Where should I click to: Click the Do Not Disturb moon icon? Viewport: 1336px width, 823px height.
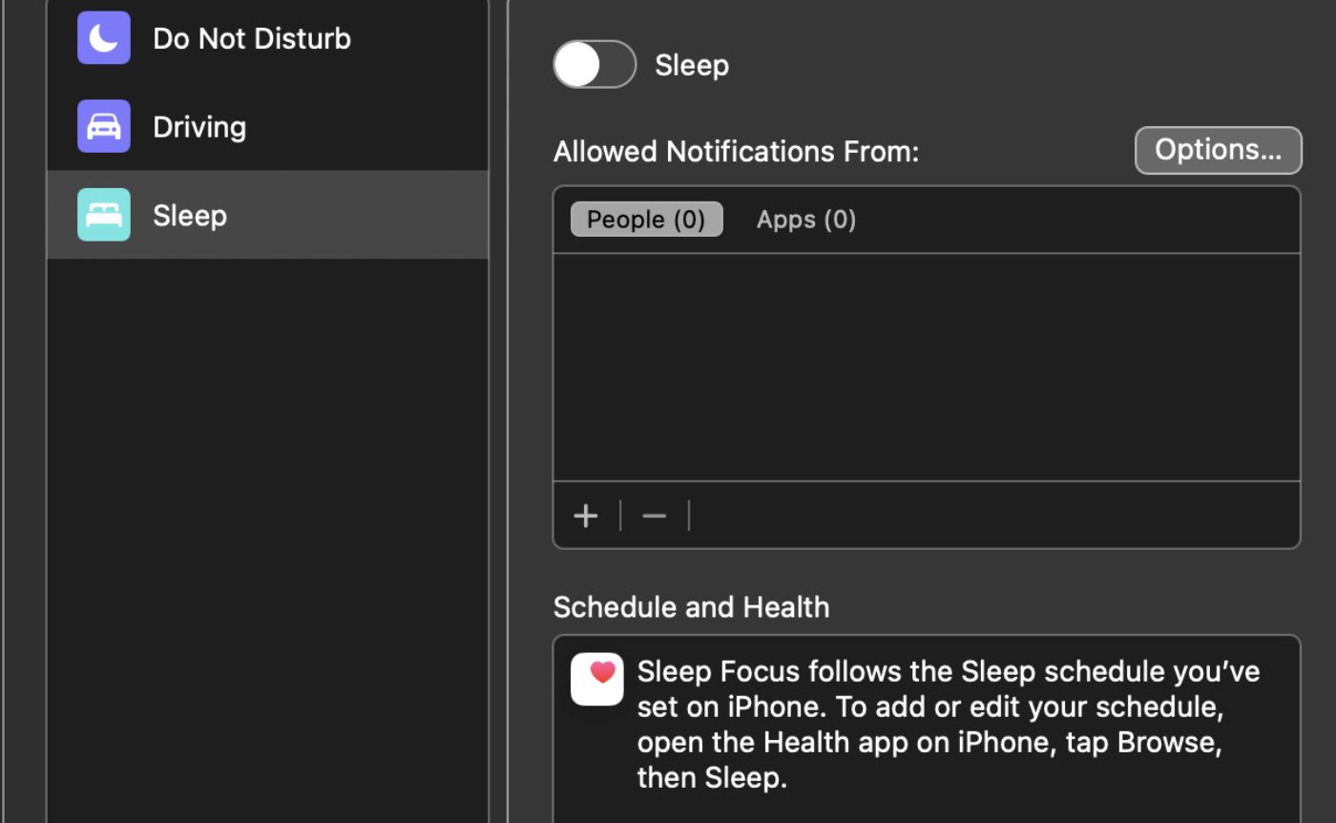pyautogui.click(x=103, y=38)
